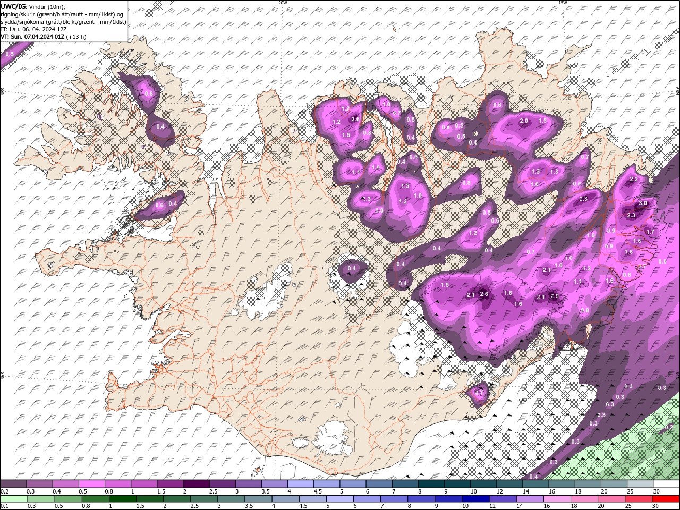Select rose rain swatch between 20 and 25
The width and height of the screenshot is (680, 510).
[611, 499]
